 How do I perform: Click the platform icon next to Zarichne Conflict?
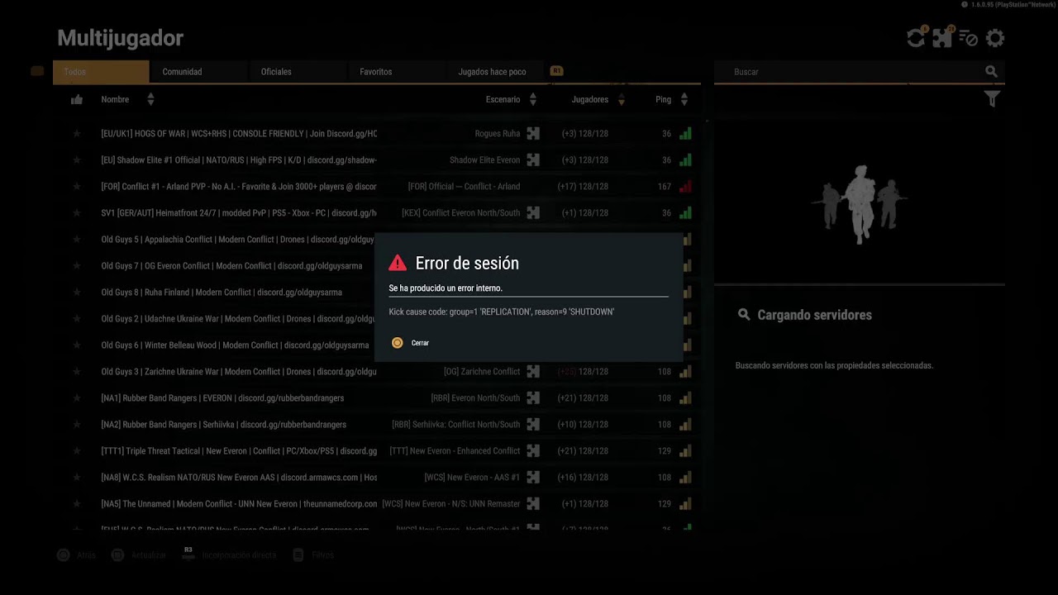[533, 371]
